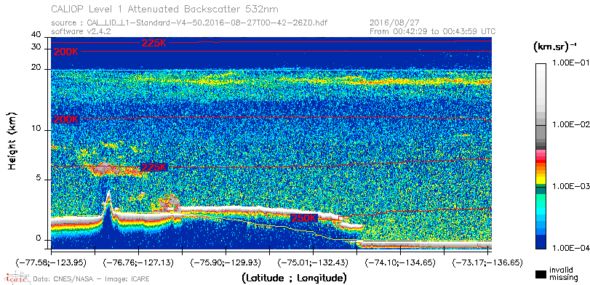The image size is (590, 285).
Task: Click the time range 'From 00:42:29 to 00:43:59 UTC'
Action: [433, 31]
